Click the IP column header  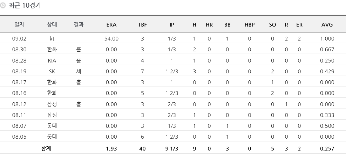[x=172, y=25]
